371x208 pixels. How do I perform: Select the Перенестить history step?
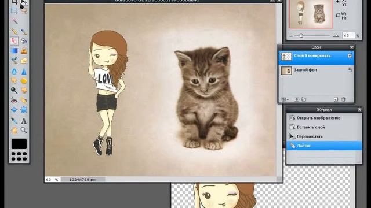click(x=324, y=136)
